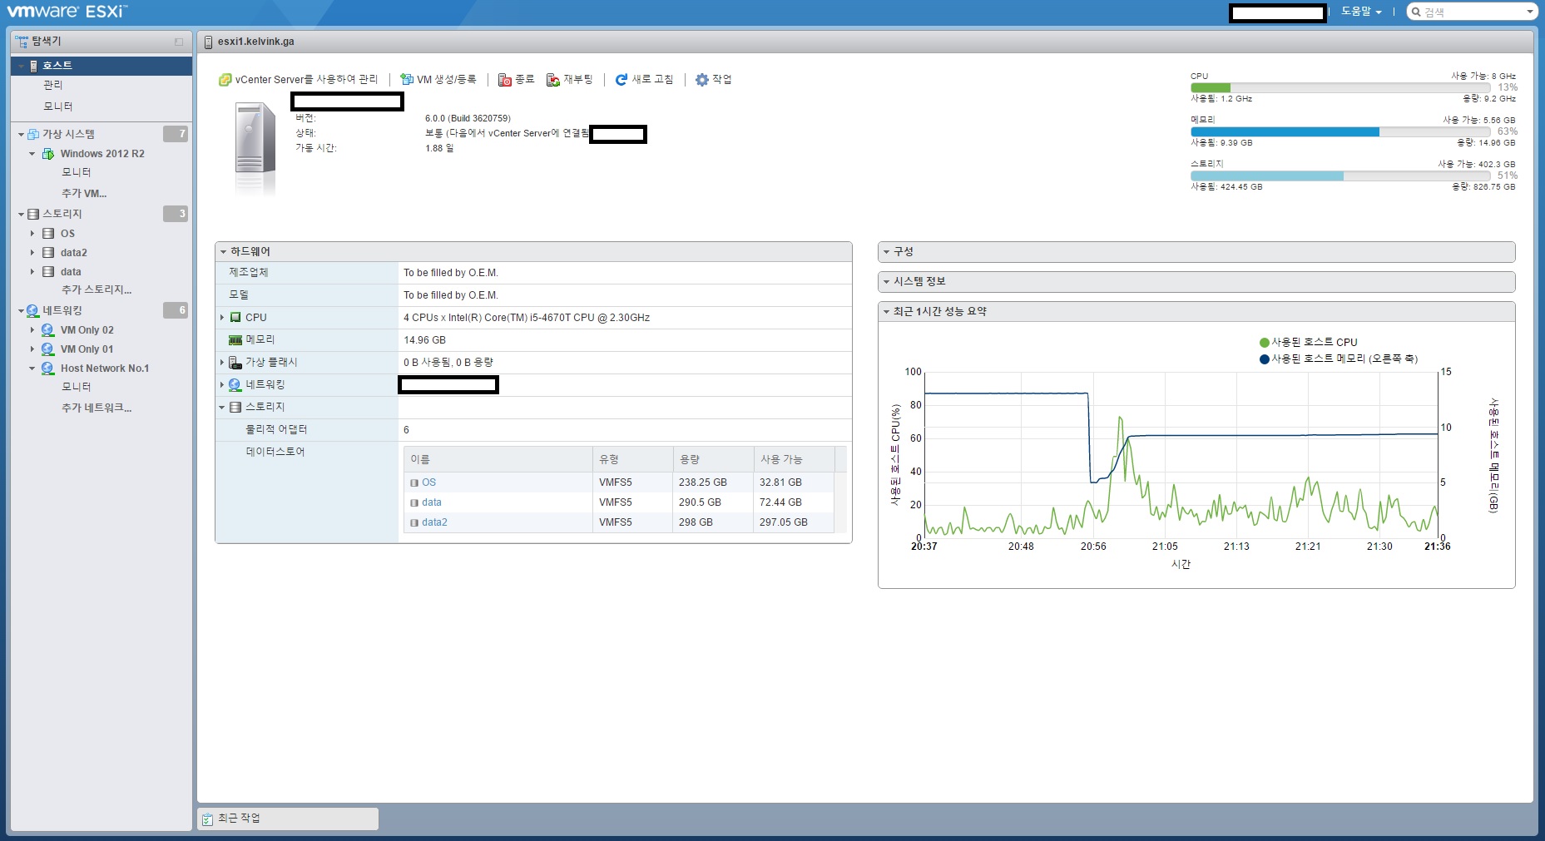The width and height of the screenshot is (1545, 841).
Task: Expand the system information (시스템 정보) panel
Action: (x=886, y=282)
